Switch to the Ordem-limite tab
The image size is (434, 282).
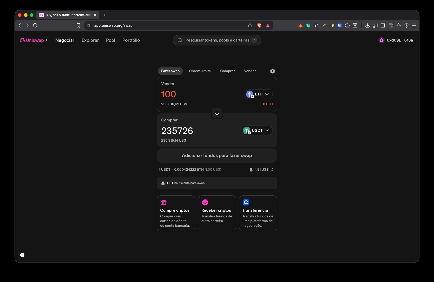coord(200,71)
